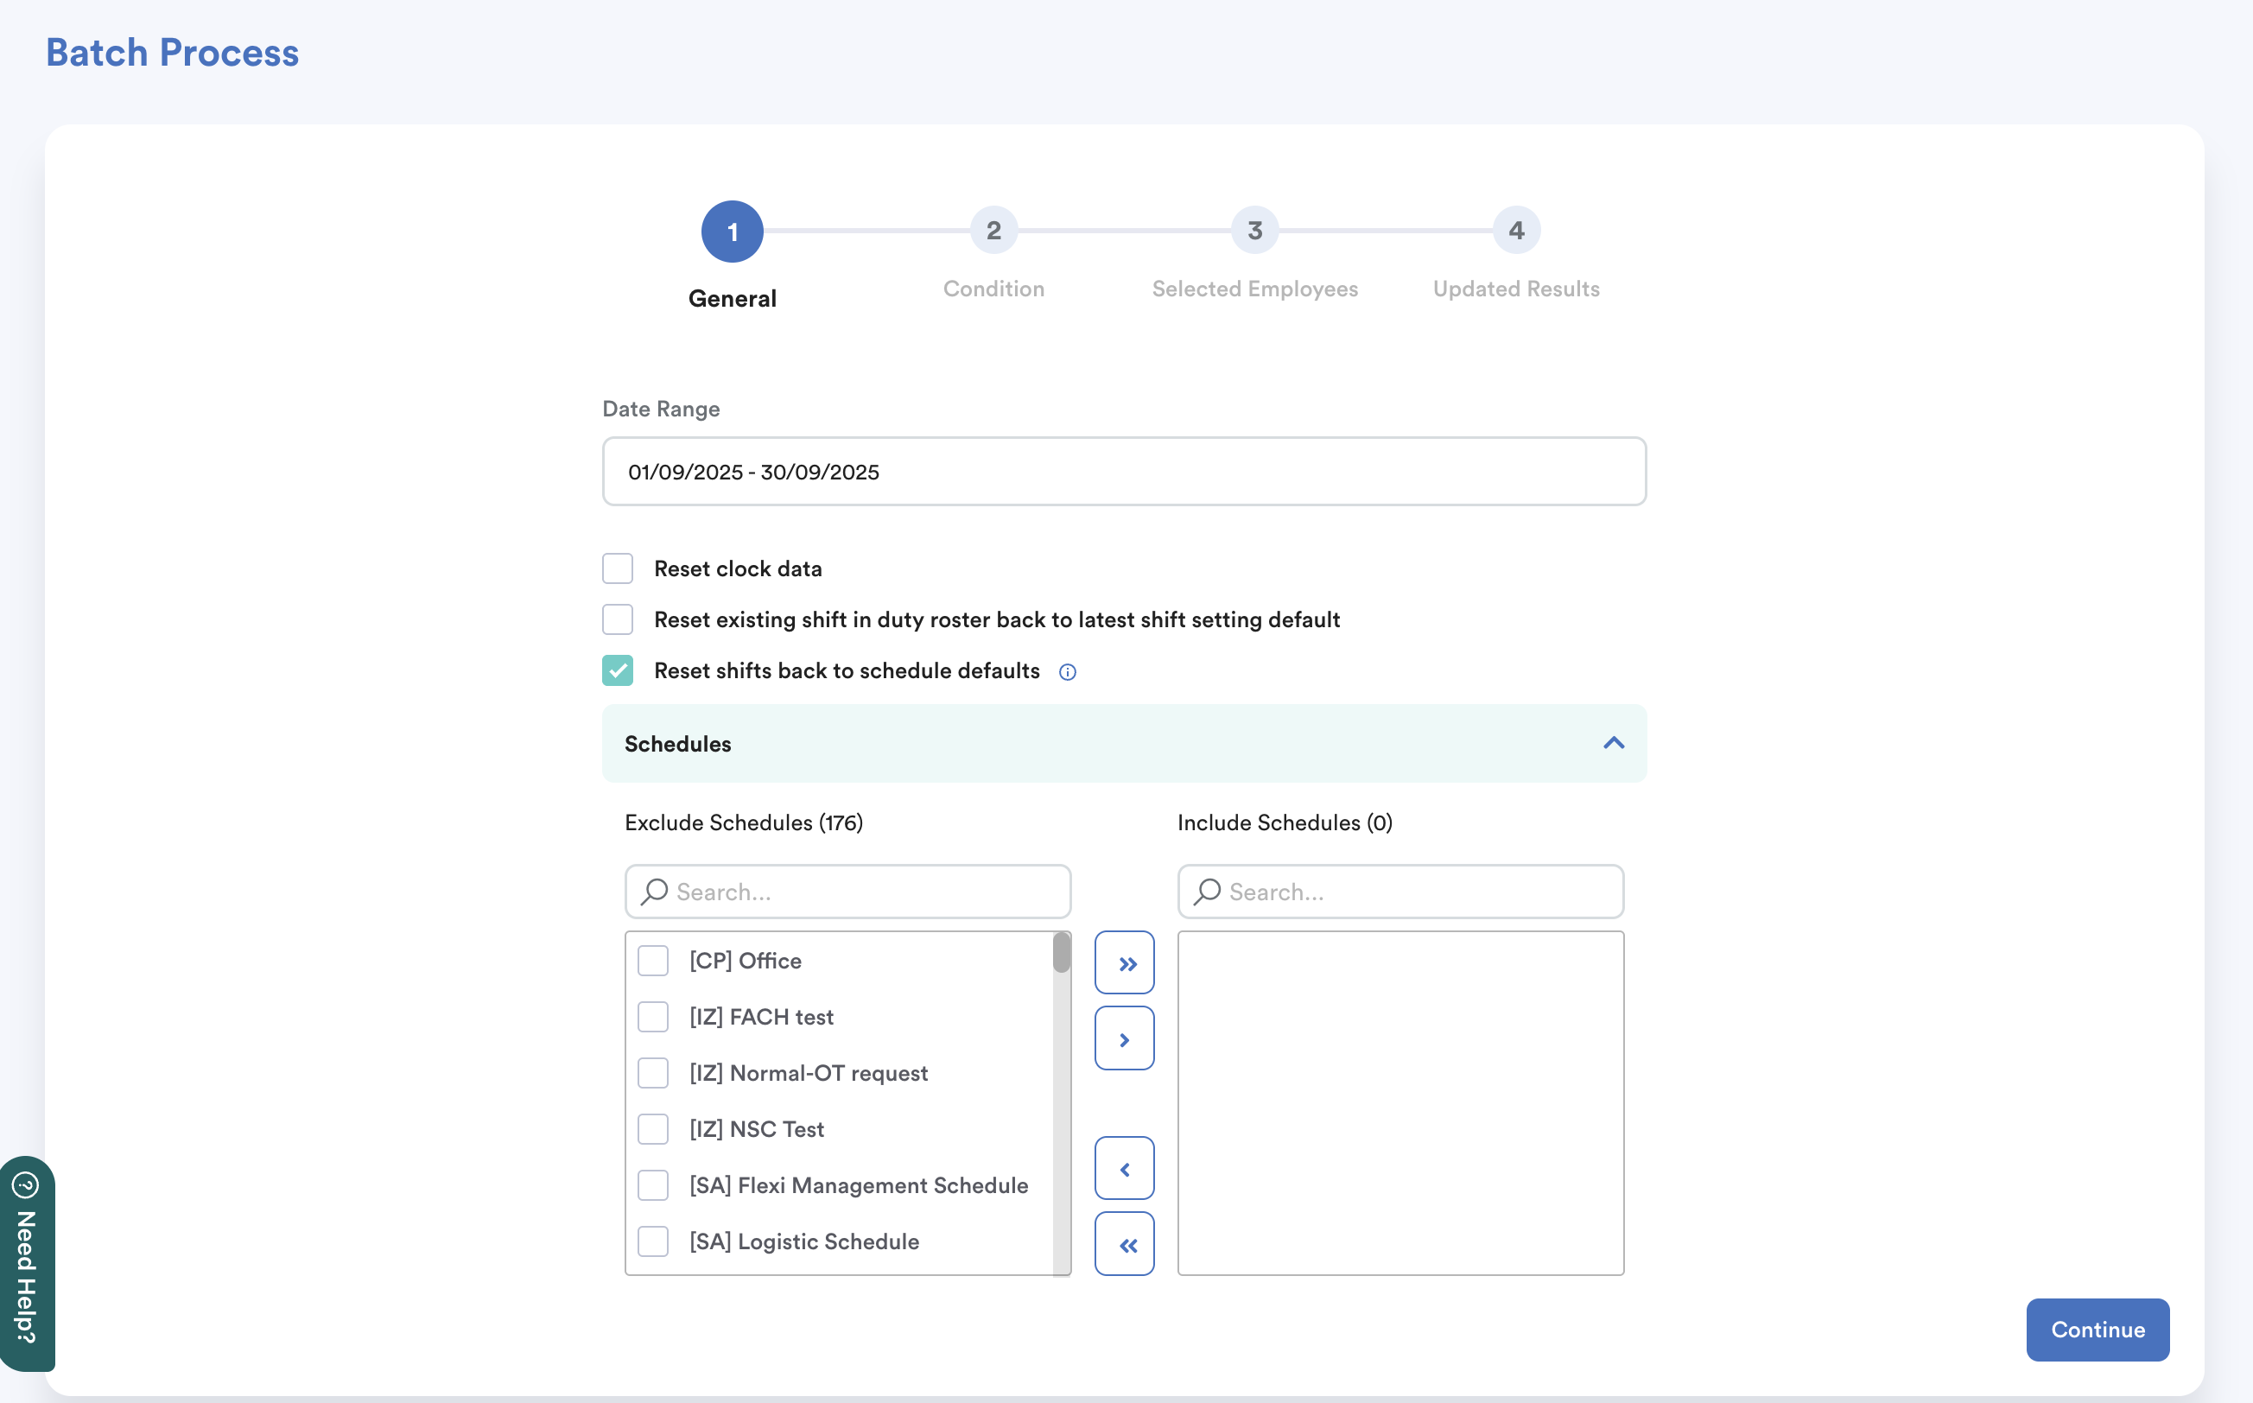Click search magnifier in Exclude Schedules box

pos(654,892)
